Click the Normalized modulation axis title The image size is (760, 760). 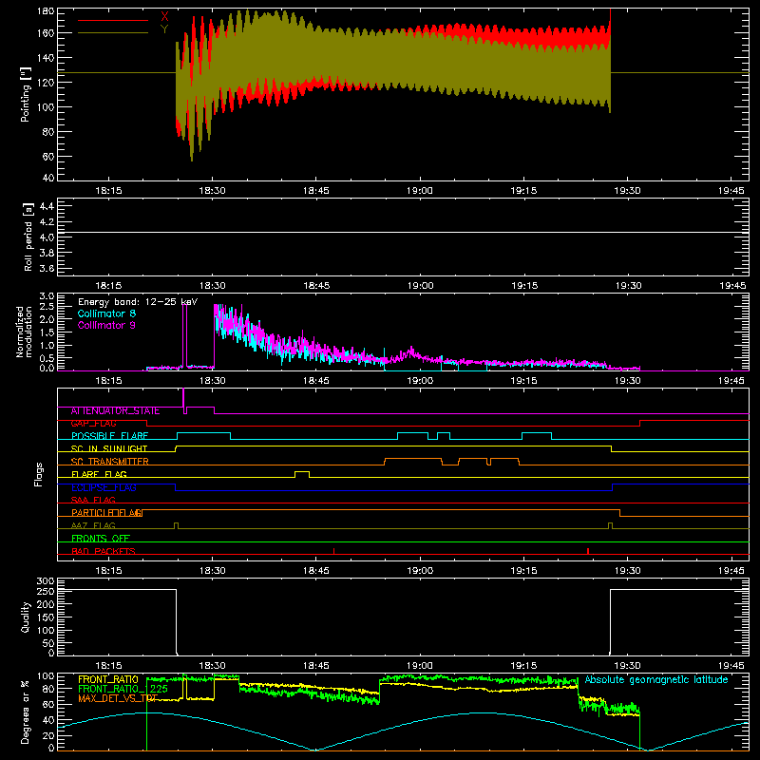tap(24, 332)
